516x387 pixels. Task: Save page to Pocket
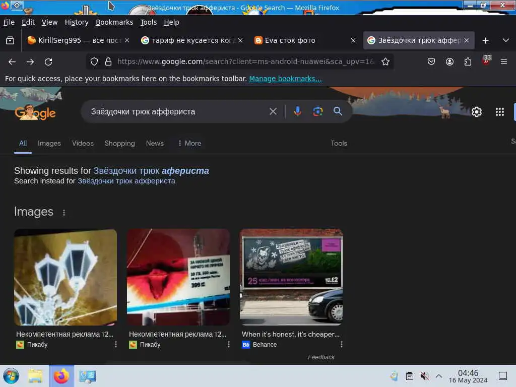click(x=431, y=61)
